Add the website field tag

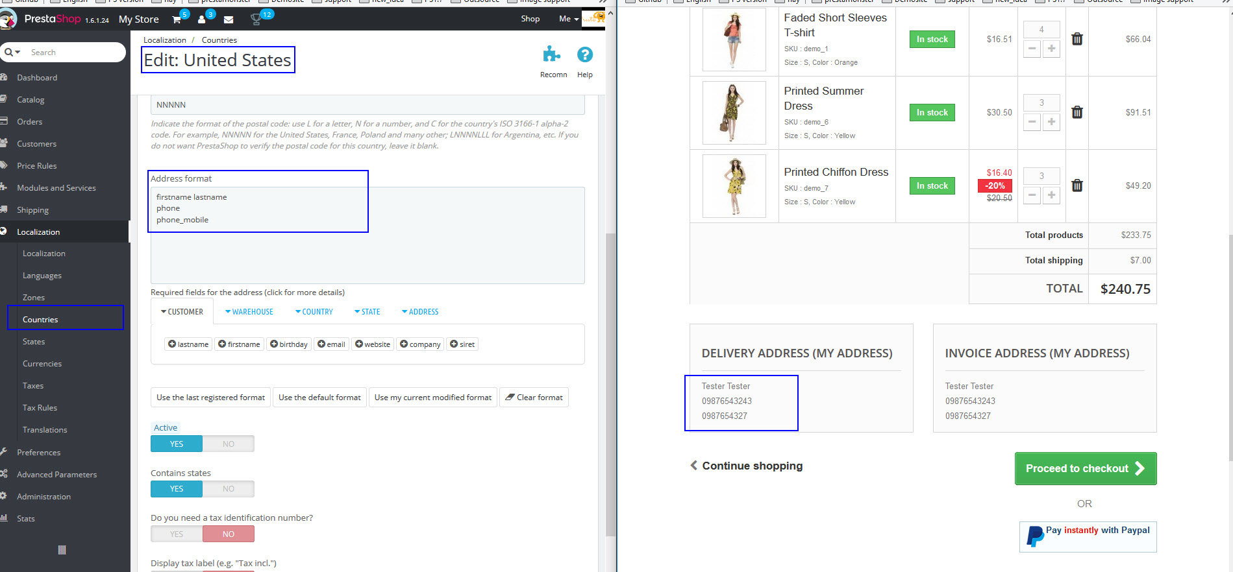click(x=373, y=344)
